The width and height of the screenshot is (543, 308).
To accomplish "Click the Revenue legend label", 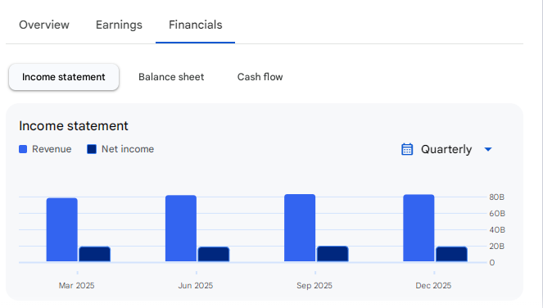I will point(52,149).
